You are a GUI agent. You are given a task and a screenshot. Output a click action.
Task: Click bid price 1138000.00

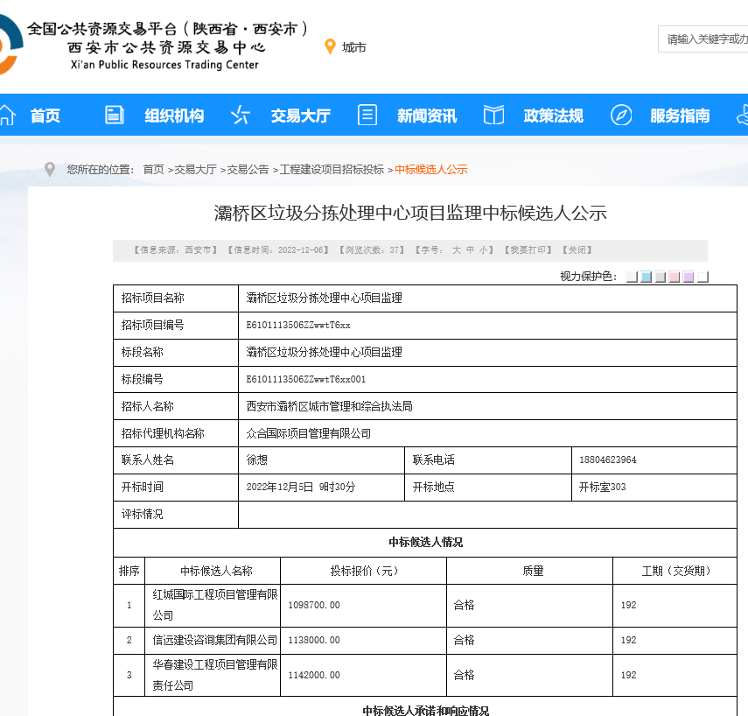[x=314, y=640]
